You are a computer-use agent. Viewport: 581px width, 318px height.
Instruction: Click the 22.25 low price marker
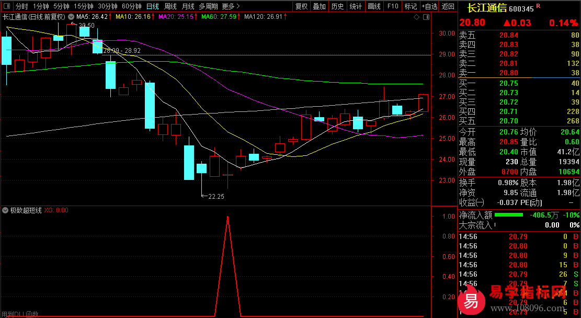216,197
